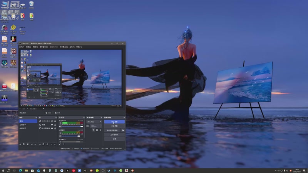308x173 pixels.
Task: Pop out the Sources dock
Action: point(56,118)
